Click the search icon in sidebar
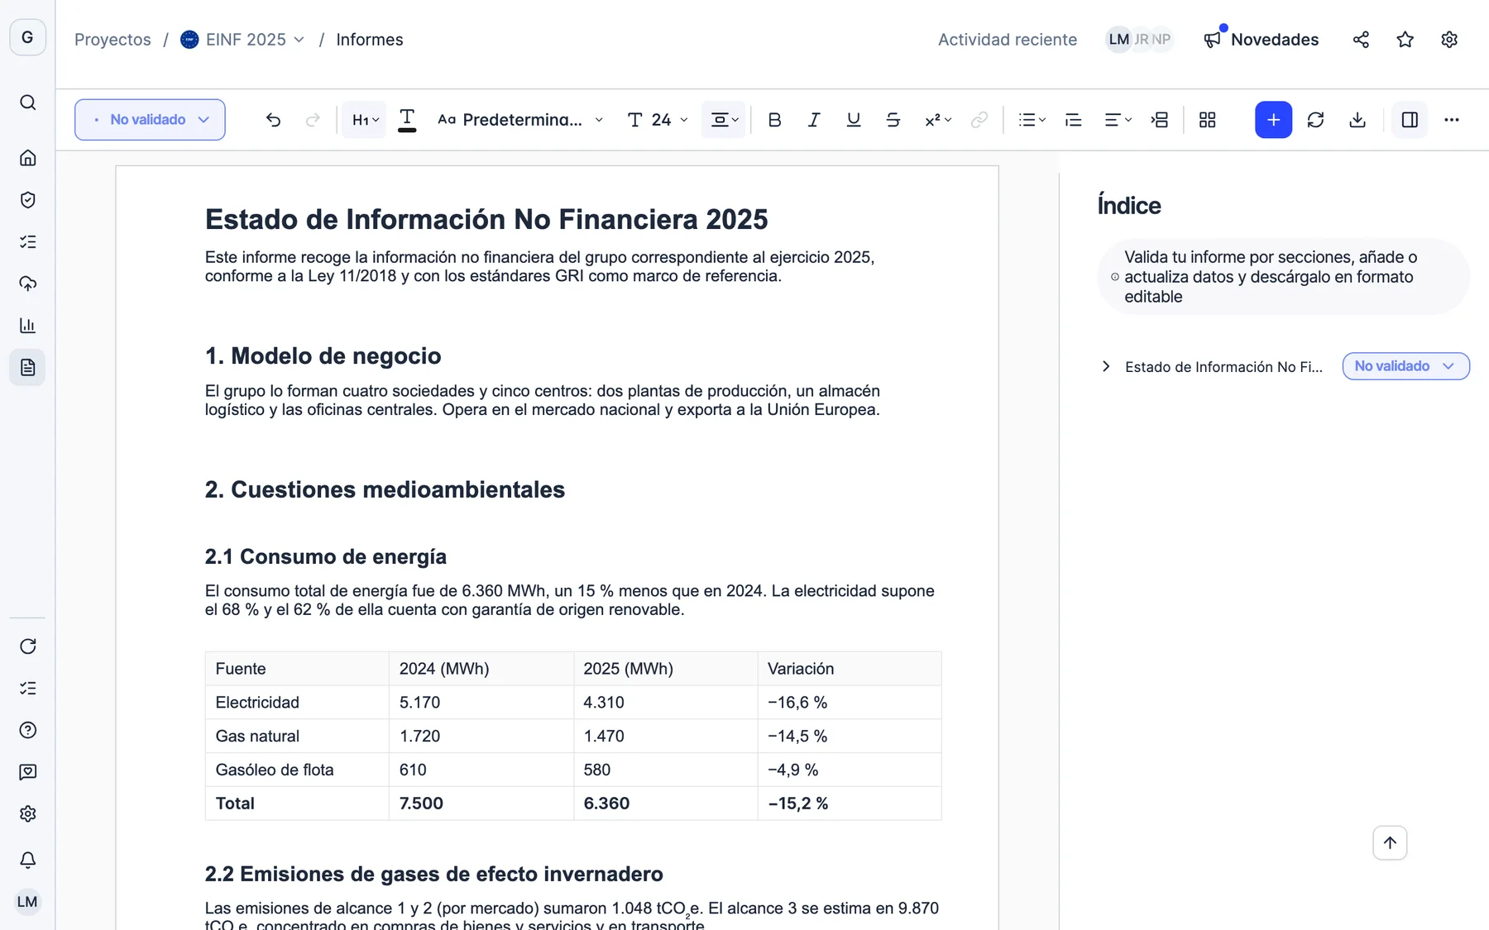 [27, 103]
